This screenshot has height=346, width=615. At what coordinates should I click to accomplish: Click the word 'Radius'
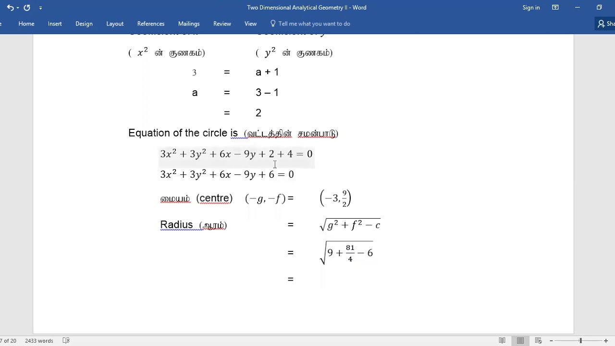point(176,225)
